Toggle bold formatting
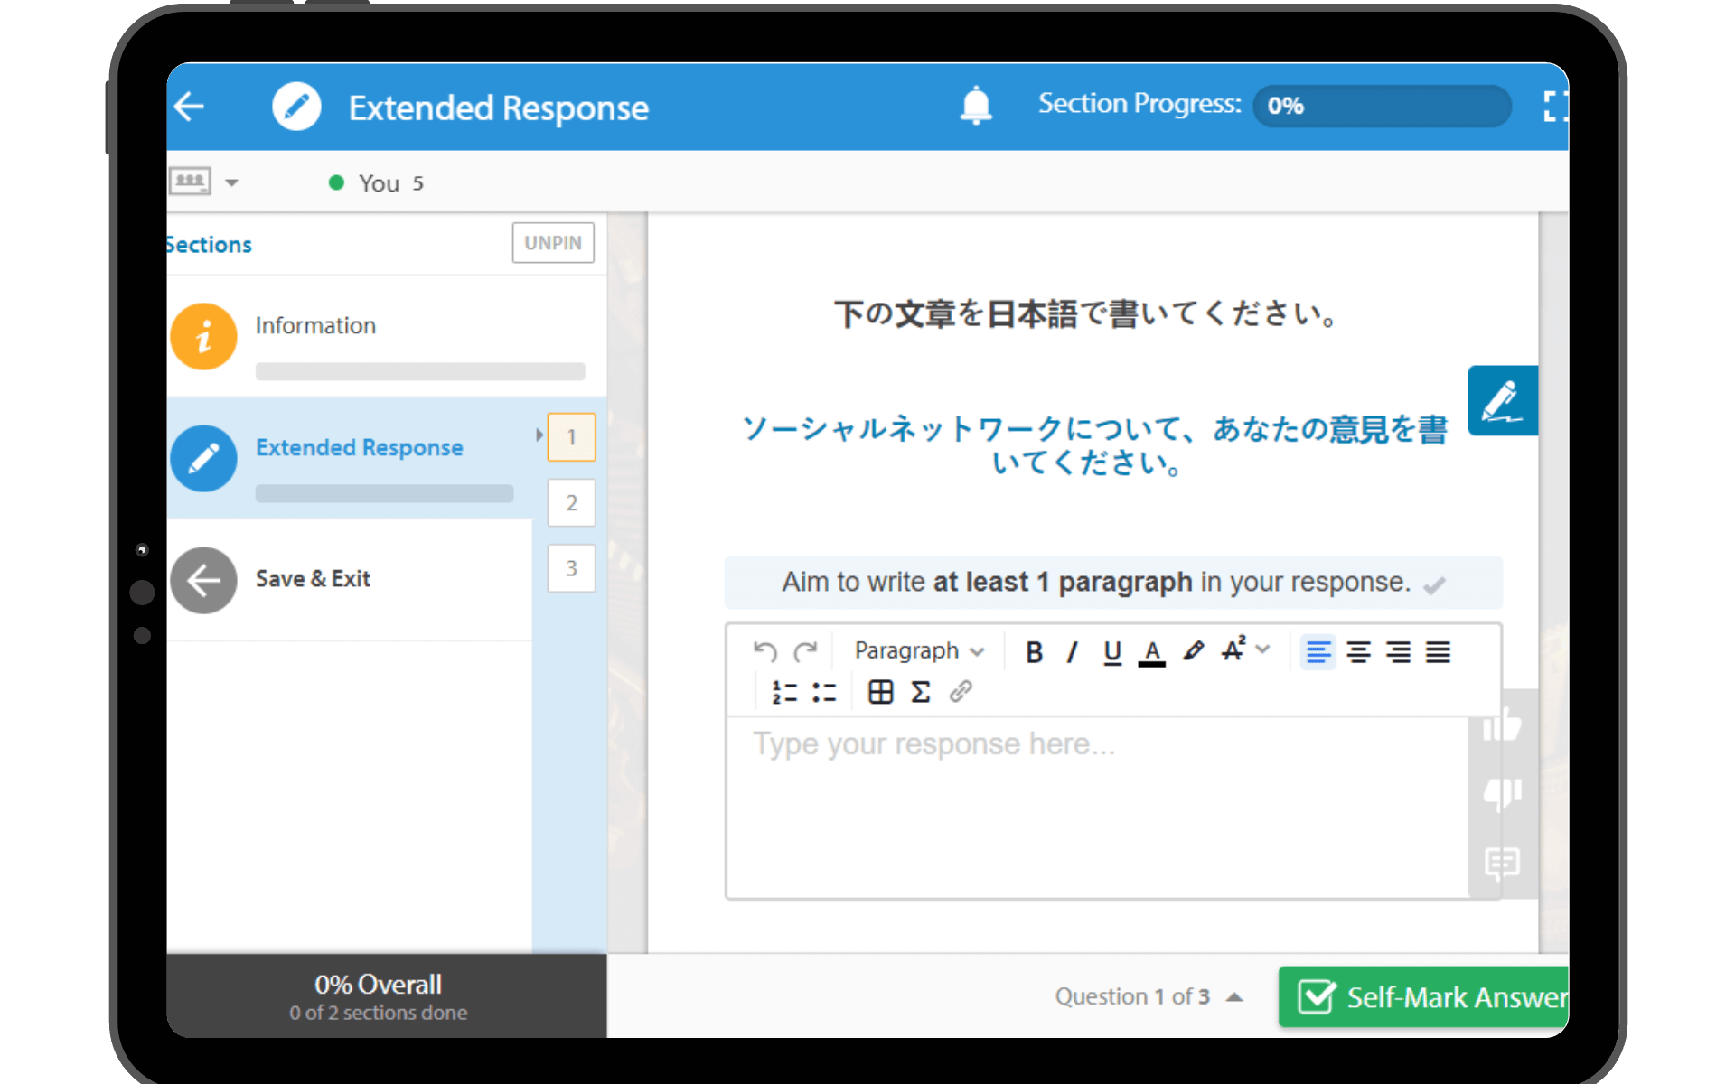Image resolution: width=1735 pixels, height=1084 pixels. coord(1034,651)
